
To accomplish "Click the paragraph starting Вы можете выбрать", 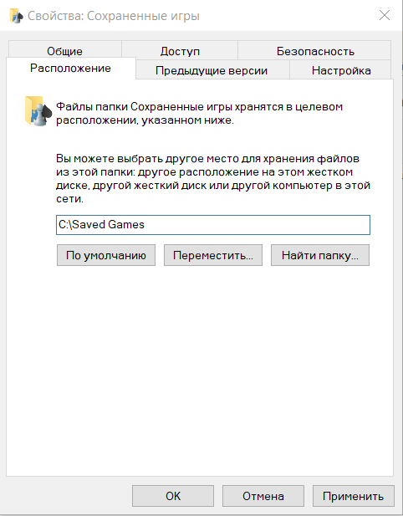I will pyautogui.click(x=213, y=178).
